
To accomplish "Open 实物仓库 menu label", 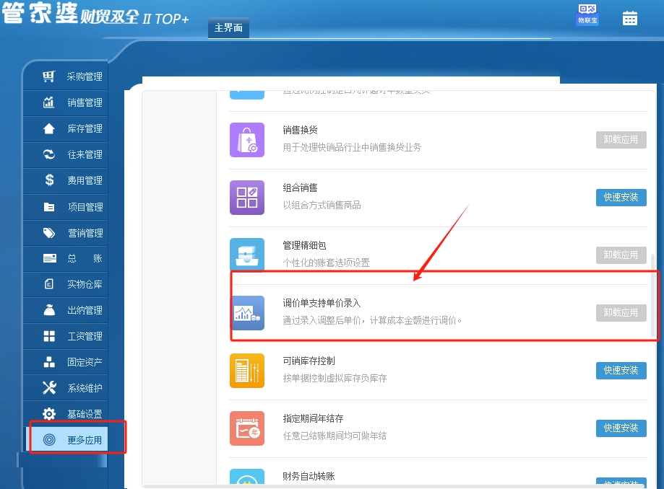I will point(85,284).
